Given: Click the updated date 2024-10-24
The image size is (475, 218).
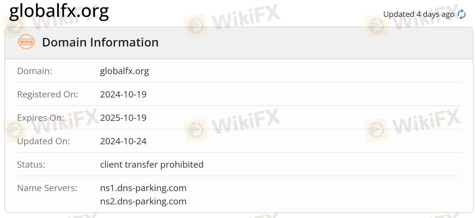Looking at the screenshot, I should (123, 141).
